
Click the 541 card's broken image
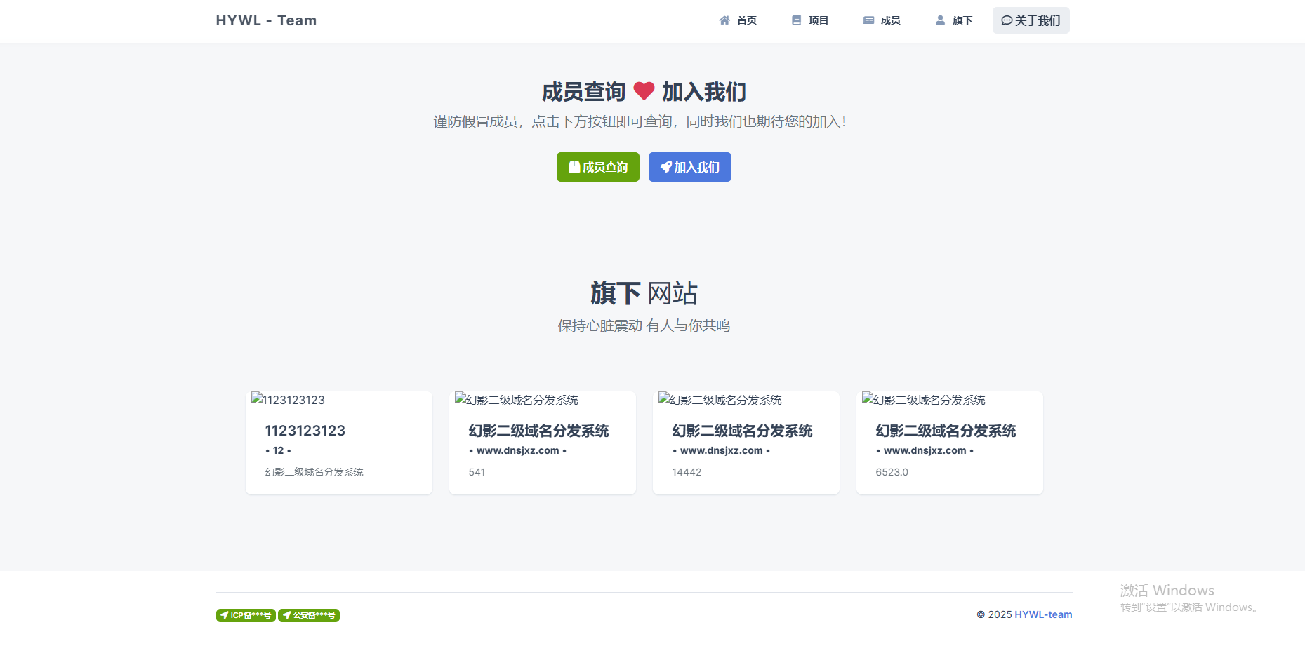coord(517,400)
